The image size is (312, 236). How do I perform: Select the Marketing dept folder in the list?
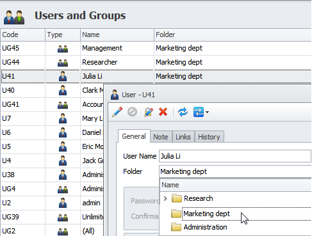point(206,214)
